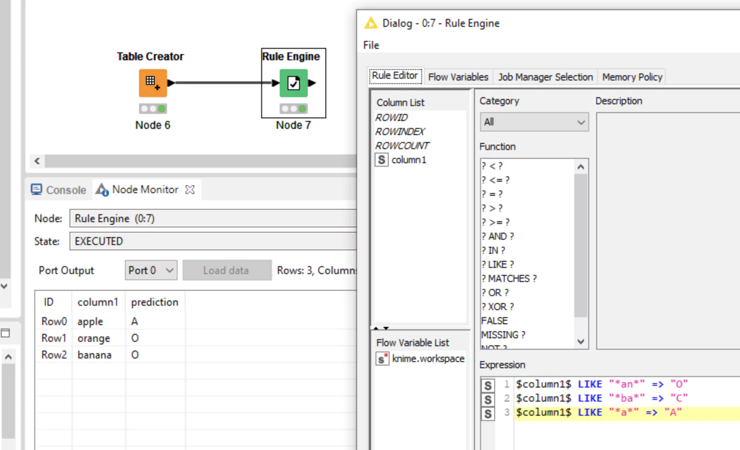Viewport: 740px width, 450px height.
Task: Click the Load data button
Action: tap(227, 270)
